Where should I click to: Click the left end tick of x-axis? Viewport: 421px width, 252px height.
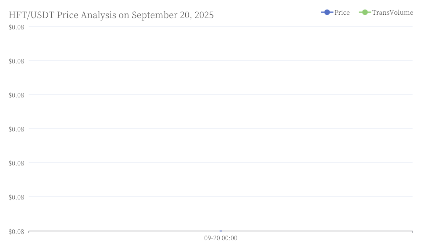pyautogui.click(x=29, y=232)
